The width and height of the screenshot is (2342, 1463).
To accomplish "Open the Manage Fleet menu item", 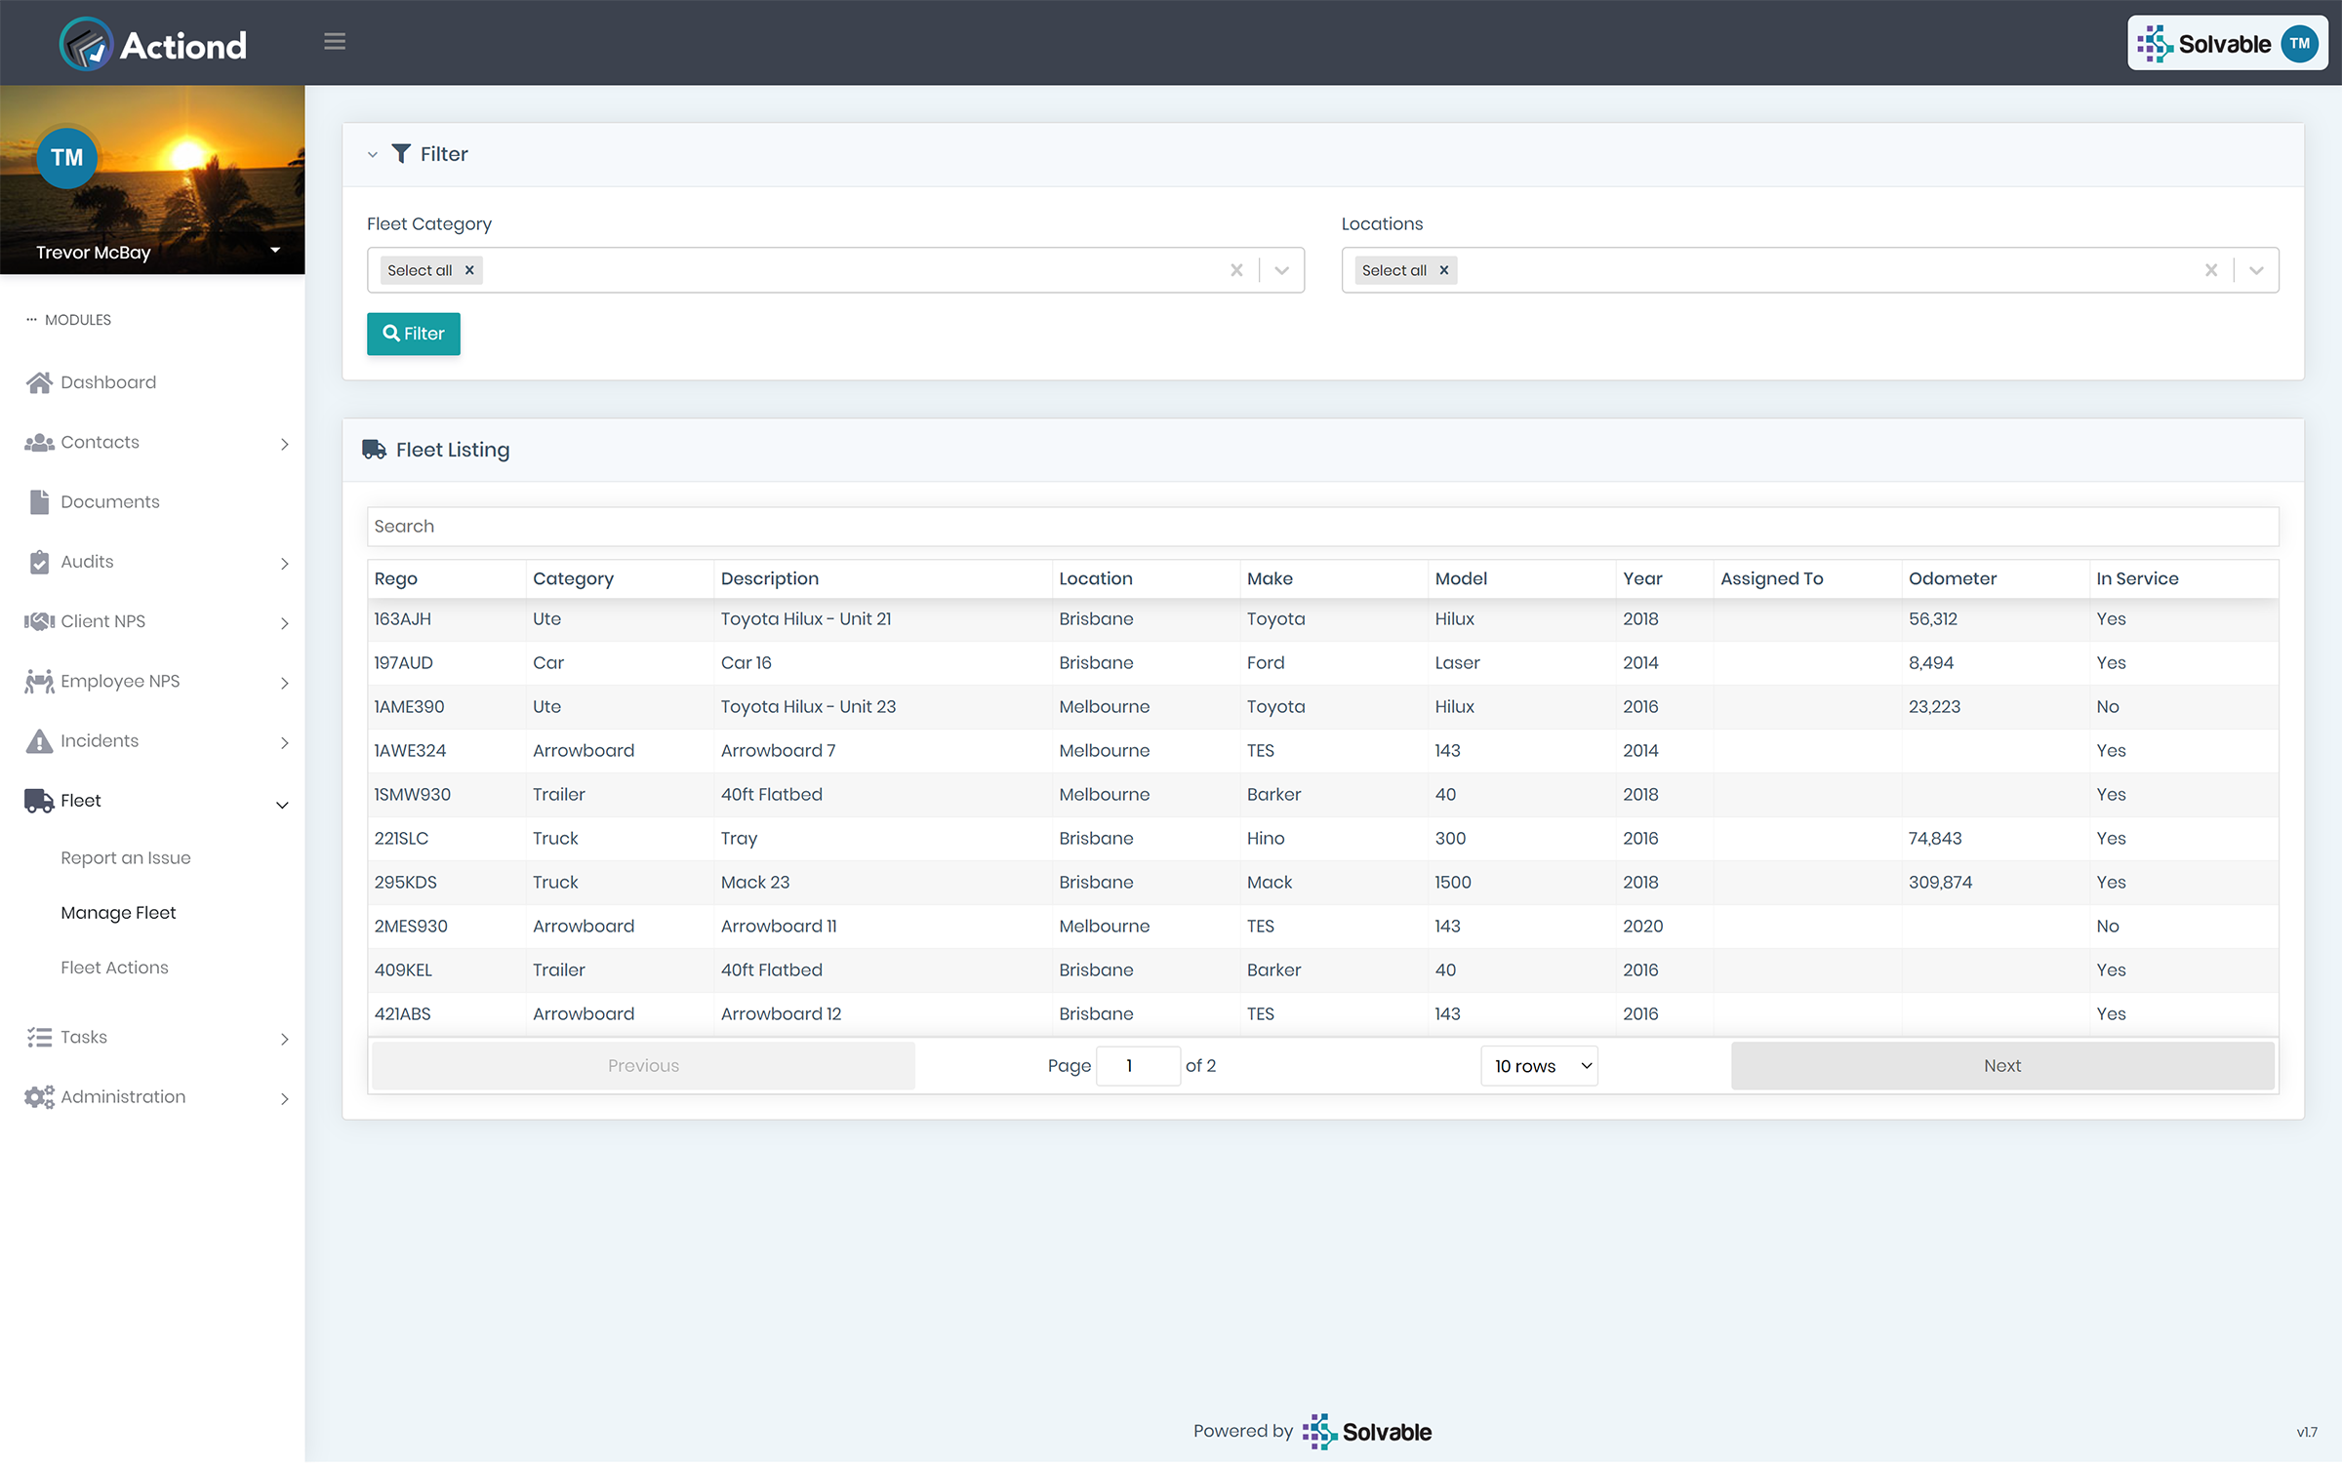I will (x=116, y=912).
